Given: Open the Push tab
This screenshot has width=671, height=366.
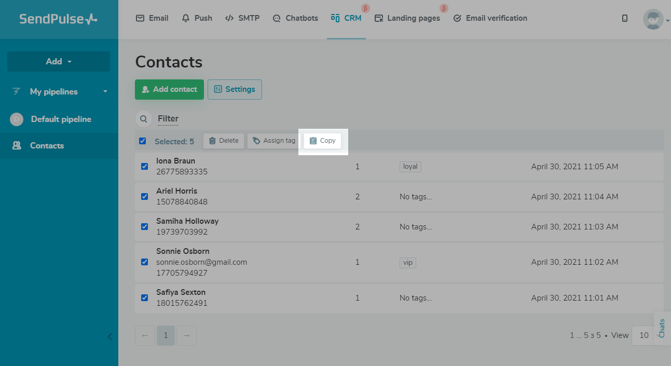Looking at the screenshot, I should [197, 18].
